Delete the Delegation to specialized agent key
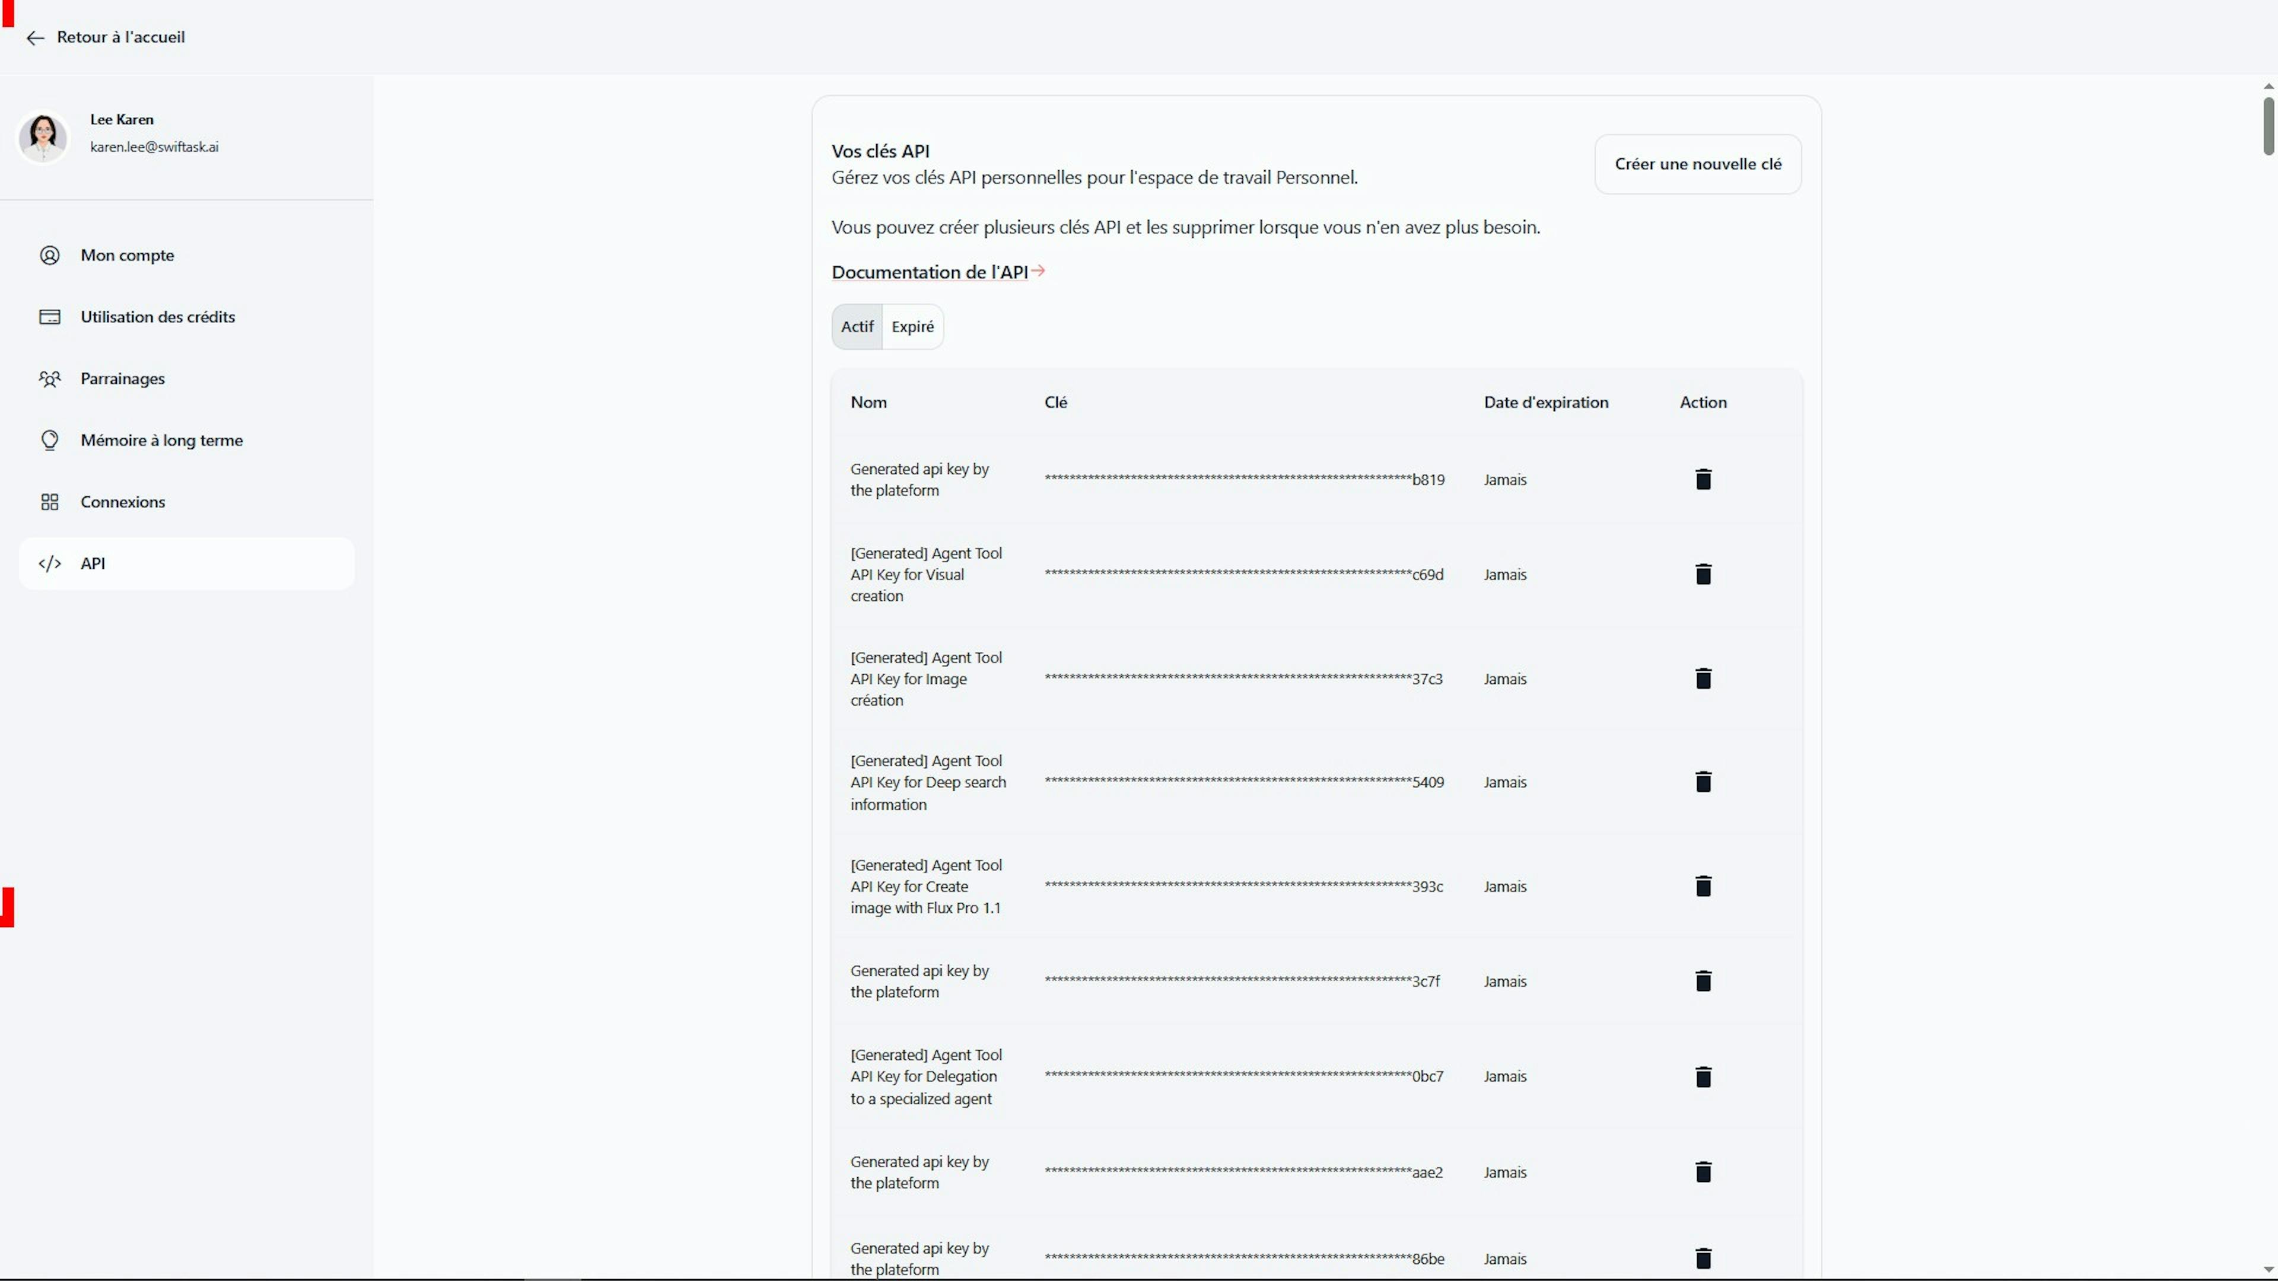 tap(1704, 1076)
